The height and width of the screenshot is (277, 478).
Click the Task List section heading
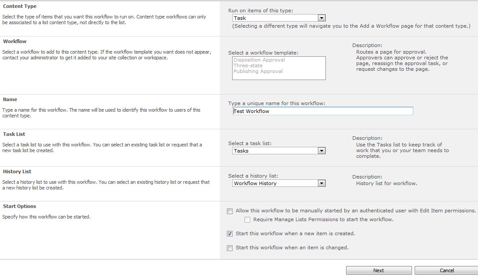(14, 134)
